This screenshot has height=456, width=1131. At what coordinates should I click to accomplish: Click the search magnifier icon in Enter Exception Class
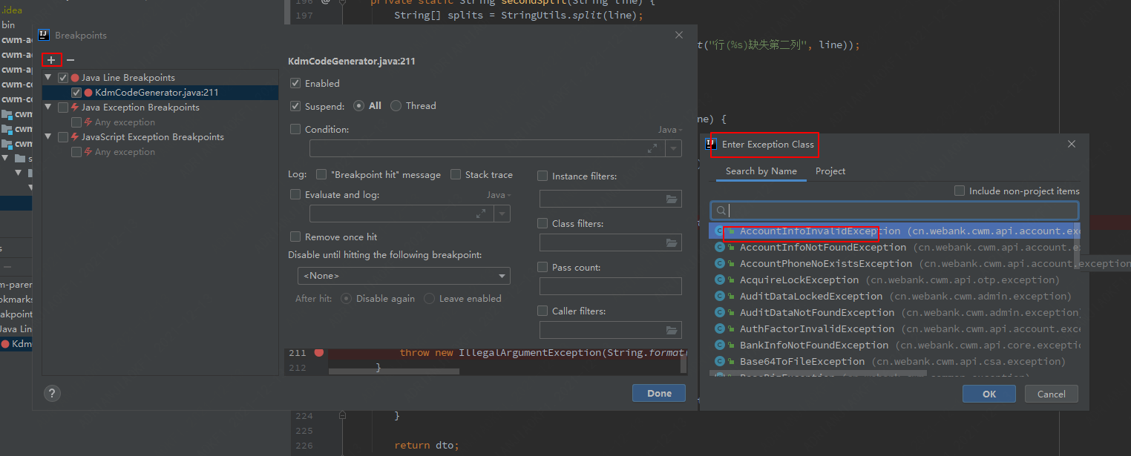pos(721,211)
